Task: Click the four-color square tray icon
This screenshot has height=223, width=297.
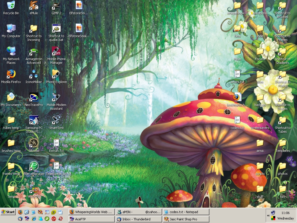Action: tap(273, 218)
